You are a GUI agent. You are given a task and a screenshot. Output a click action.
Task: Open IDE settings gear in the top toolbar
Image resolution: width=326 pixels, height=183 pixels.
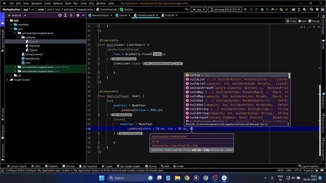[x=317, y=9]
